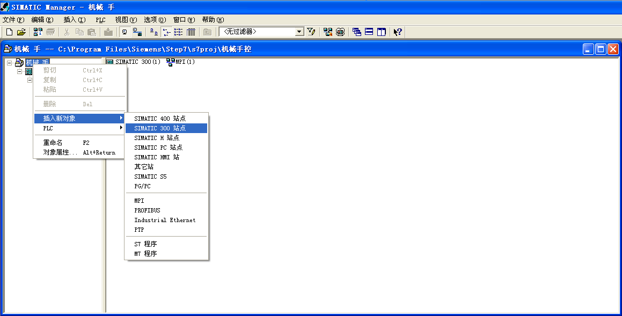
Task: Insert a PTP subnet
Action: (x=166, y=230)
